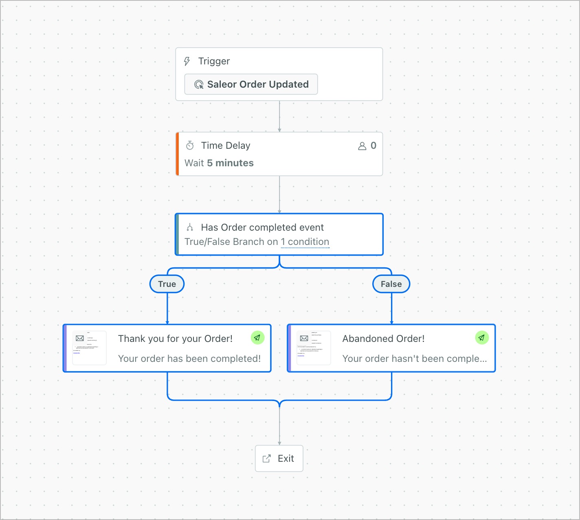Click the Time Delay stopwatch icon

190,145
